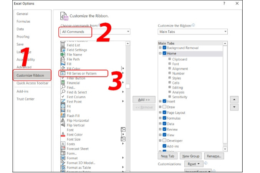Click the Field List command icon
Screen dimensions: 260x173
(63, 45)
